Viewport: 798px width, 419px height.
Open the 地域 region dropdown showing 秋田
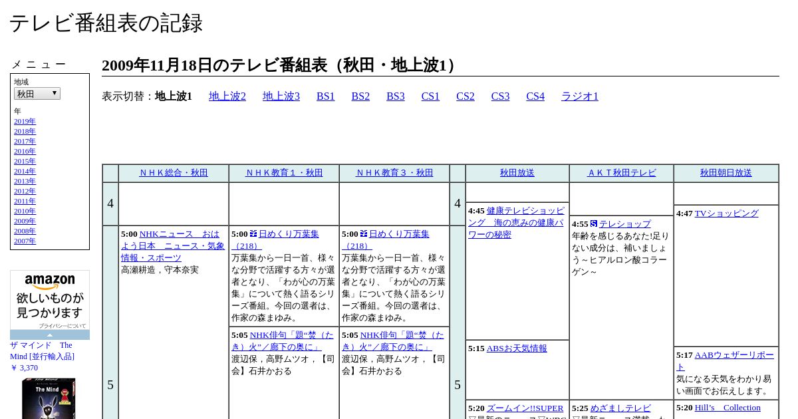pos(37,94)
